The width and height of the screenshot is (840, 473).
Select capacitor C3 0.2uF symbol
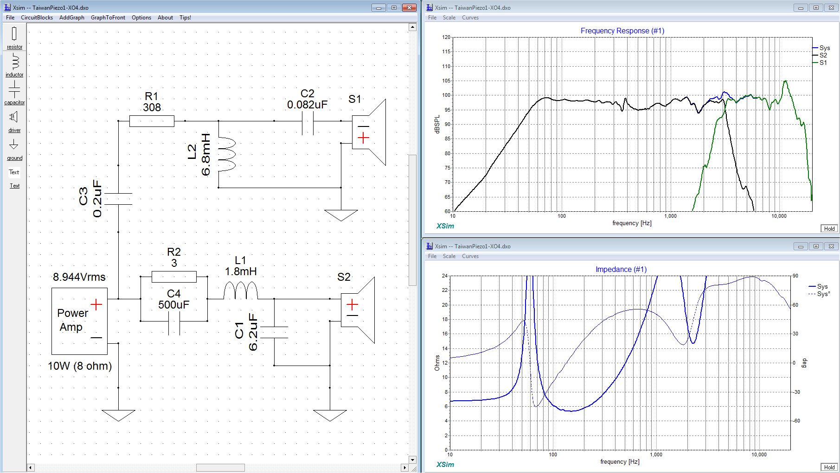[x=118, y=199]
